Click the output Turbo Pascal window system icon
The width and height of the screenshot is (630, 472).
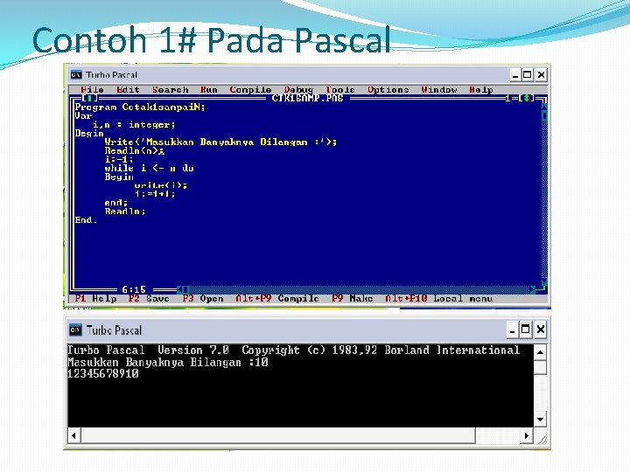point(75,330)
